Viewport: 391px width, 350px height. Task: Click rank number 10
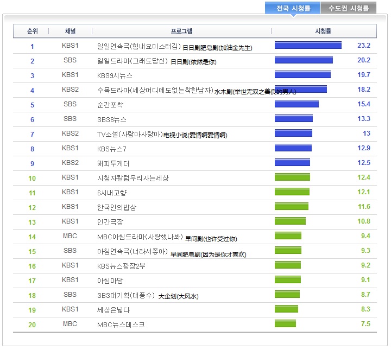click(32, 179)
